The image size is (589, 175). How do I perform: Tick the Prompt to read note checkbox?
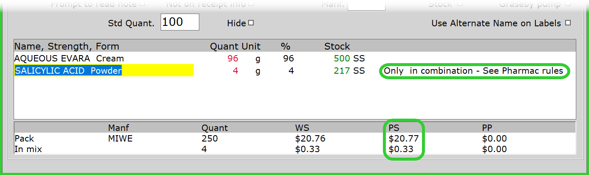[x=142, y=4]
